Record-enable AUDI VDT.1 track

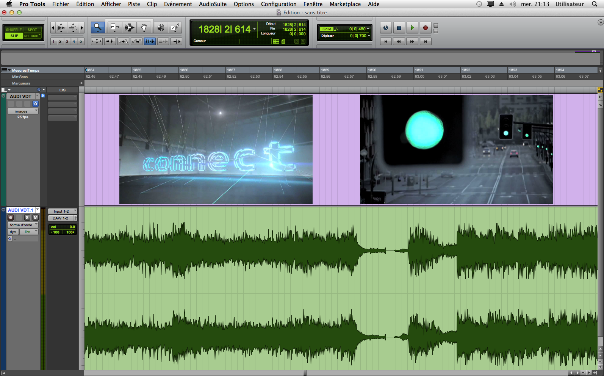[x=11, y=218]
